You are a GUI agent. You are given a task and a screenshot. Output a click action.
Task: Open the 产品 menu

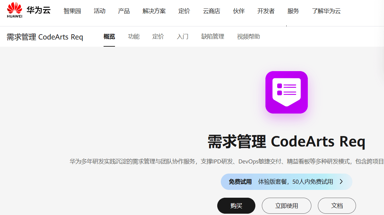click(124, 11)
